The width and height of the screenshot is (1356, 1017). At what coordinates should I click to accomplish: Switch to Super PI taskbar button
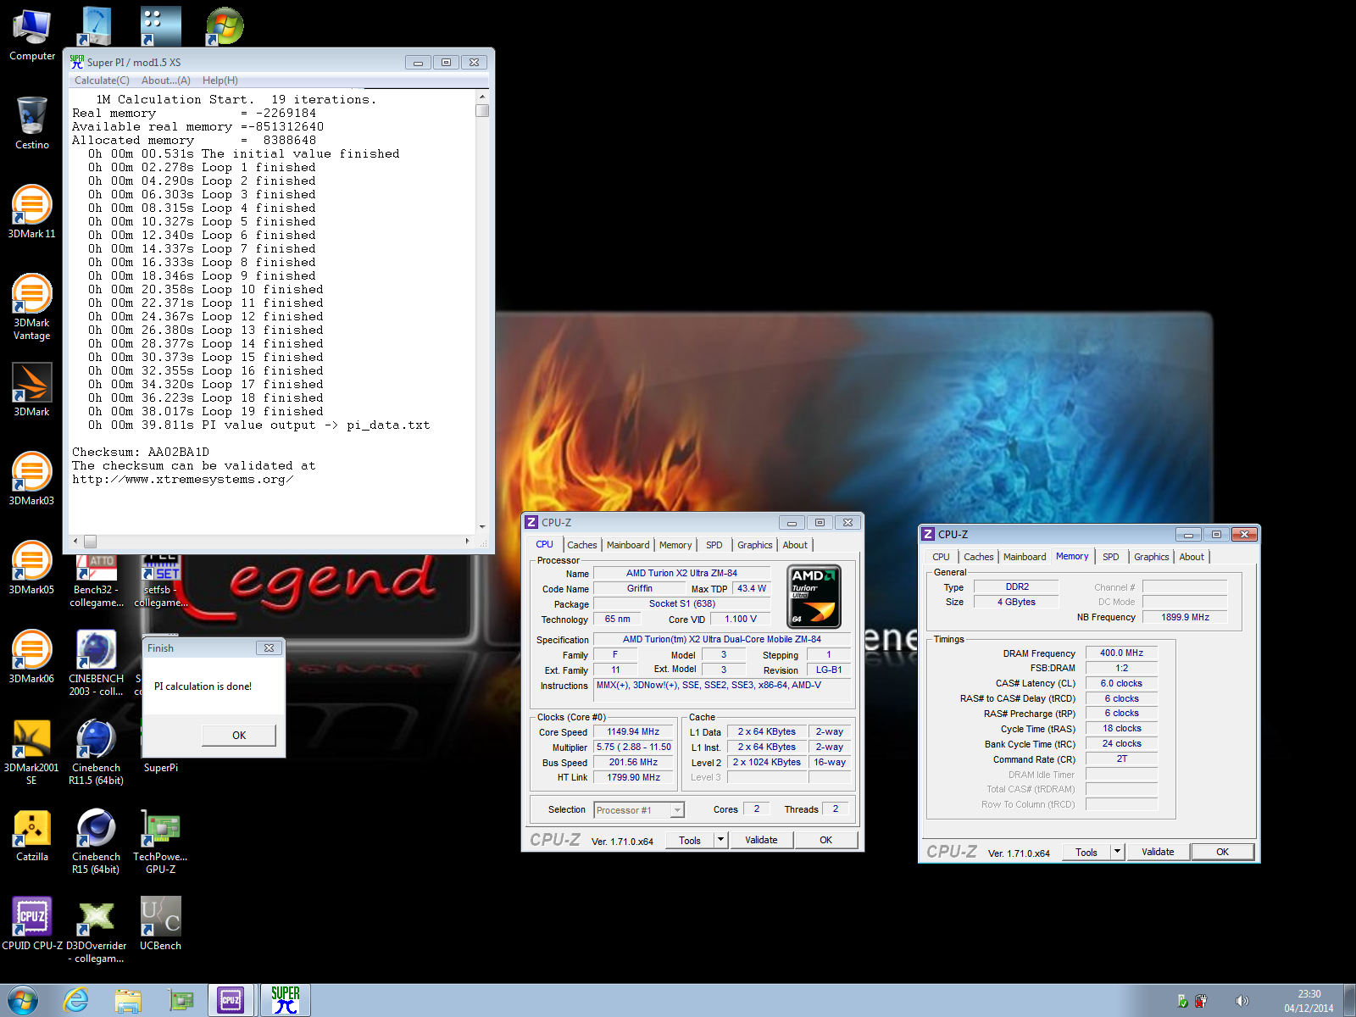click(x=286, y=1000)
